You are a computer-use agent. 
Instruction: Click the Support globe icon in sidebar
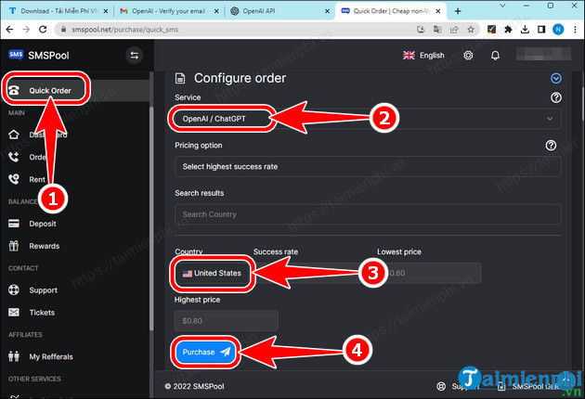point(14,290)
